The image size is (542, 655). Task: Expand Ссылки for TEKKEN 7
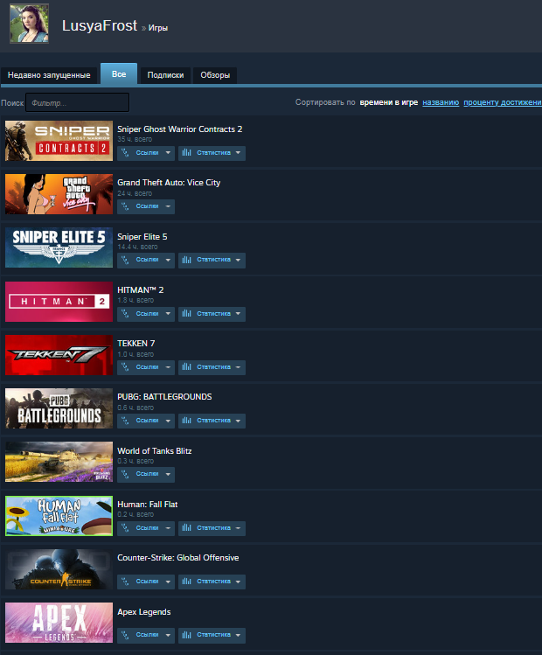coord(146,367)
